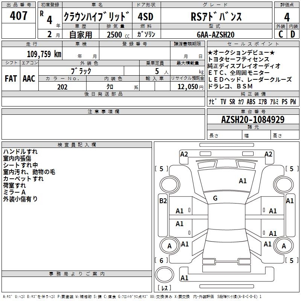Select exterior grade C

(x=280, y=34)
